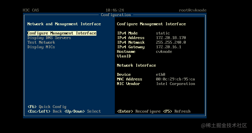
Task: Open Display DNS Servers option
Action: (x=49, y=38)
